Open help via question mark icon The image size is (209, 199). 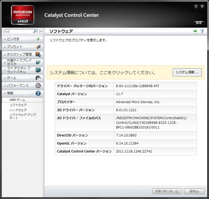tap(202, 31)
